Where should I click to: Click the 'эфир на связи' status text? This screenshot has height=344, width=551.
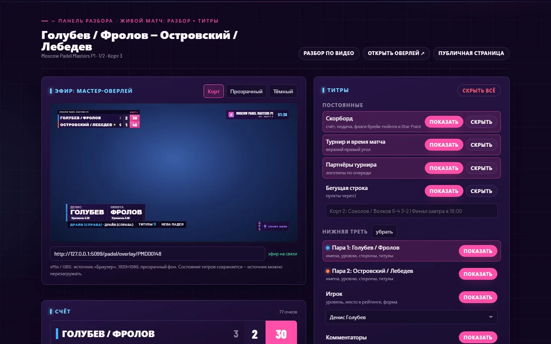pyautogui.click(x=283, y=254)
